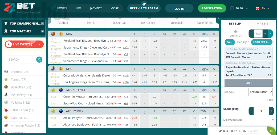
Task: Collapse panel using arrow beside Table Tennis tab
Action: coord(218,18)
